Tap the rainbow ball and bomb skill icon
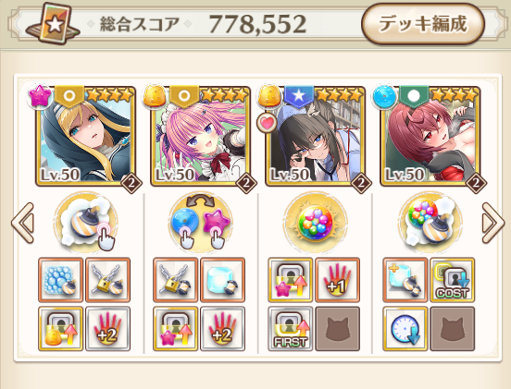 click(430, 223)
